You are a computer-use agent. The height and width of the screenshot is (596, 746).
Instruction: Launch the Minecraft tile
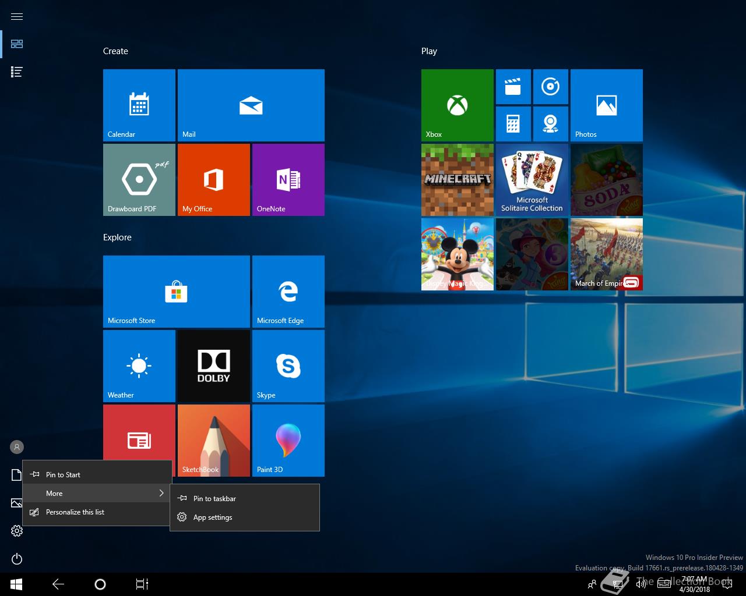point(458,180)
